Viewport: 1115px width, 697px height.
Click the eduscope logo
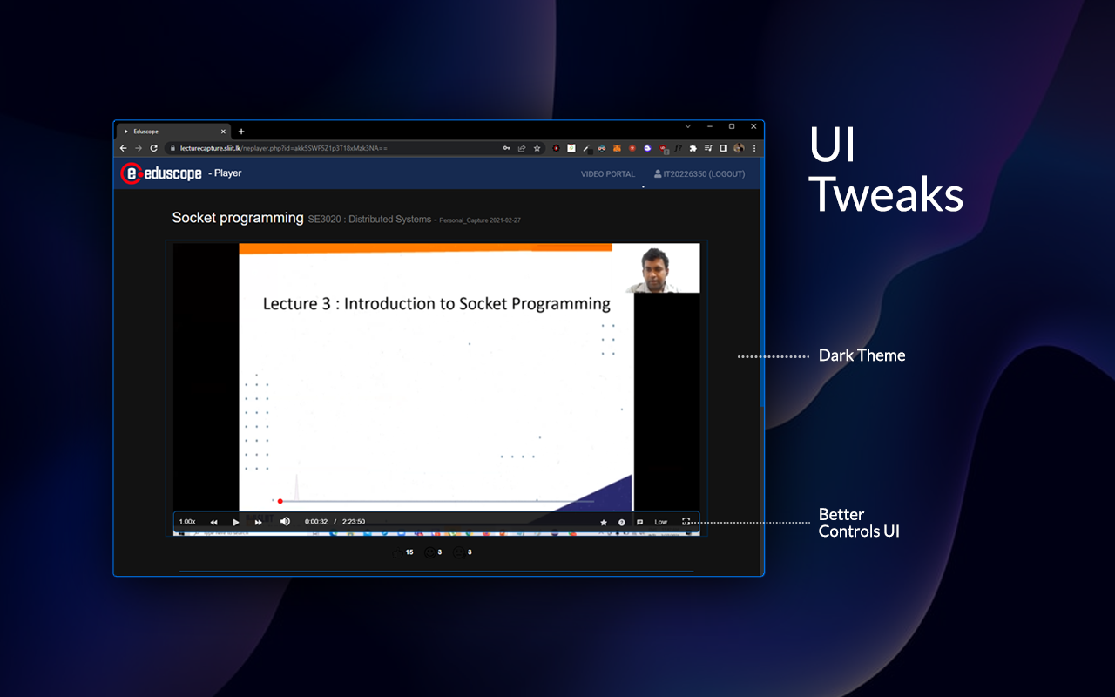pyautogui.click(x=161, y=173)
